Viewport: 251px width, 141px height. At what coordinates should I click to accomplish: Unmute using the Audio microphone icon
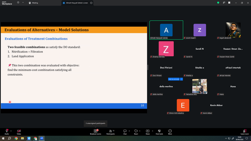pyautogui.click(x=7, y=131)
